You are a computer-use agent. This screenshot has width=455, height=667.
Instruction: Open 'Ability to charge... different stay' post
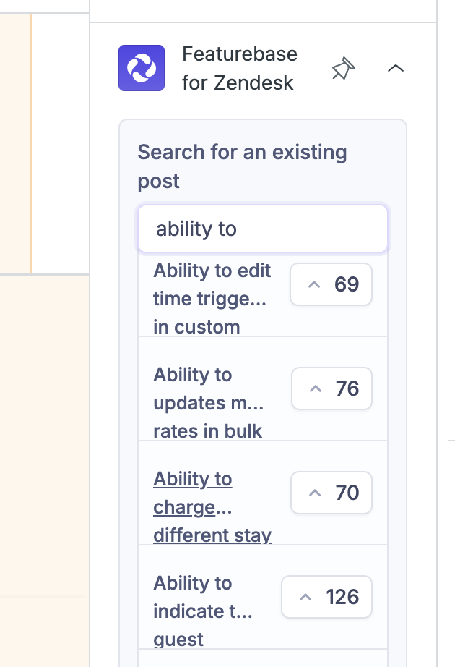[x=212, y=506]
